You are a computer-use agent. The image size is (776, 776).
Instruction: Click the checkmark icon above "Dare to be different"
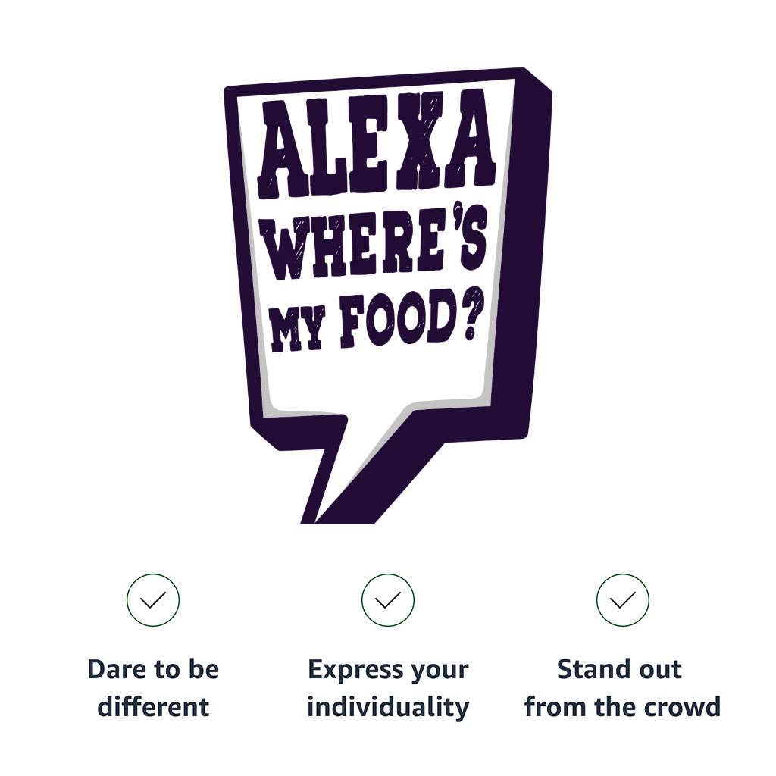[x=153, y=600]
